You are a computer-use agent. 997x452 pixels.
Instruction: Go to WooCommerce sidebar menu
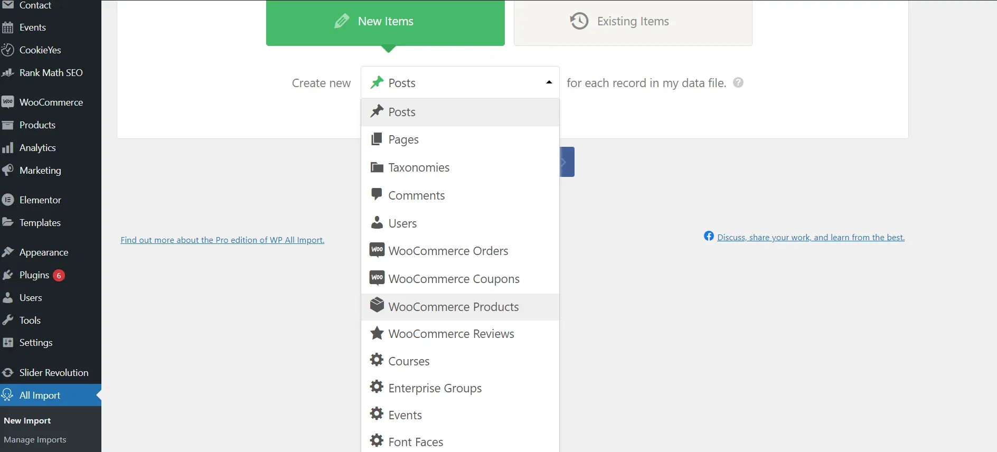coord(51,102)
